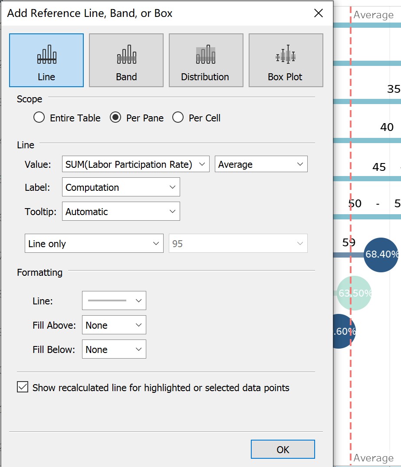Open the Fill Above dropdown
This screenshot has width=401, height=467.
tap(114, 325)
